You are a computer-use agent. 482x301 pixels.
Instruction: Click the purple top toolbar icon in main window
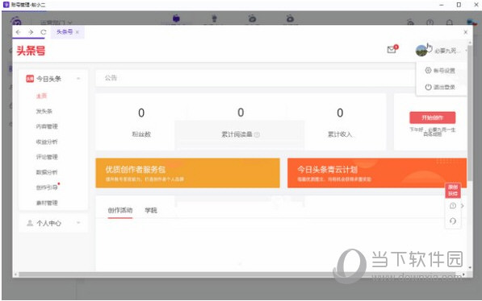click(x=176, y=19)
